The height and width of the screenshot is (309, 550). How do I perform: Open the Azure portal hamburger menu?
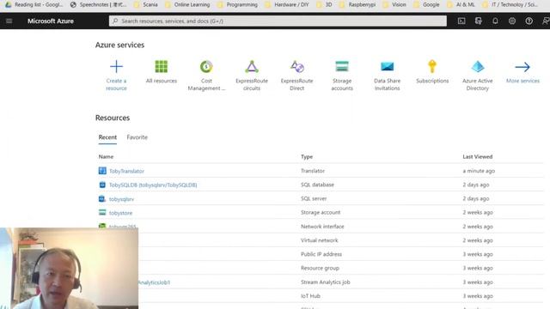point(9,21)
